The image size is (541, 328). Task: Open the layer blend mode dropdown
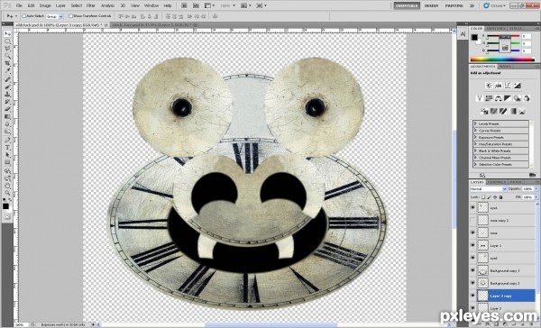[488, 189]
